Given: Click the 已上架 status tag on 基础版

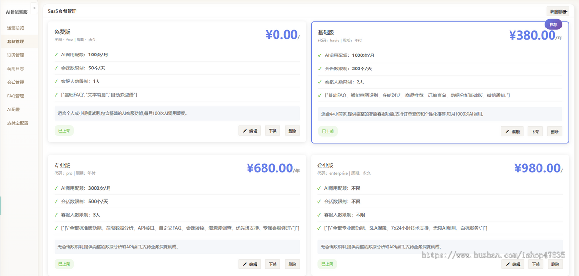Looking at the screenshot, I should [x=328, y=131].
